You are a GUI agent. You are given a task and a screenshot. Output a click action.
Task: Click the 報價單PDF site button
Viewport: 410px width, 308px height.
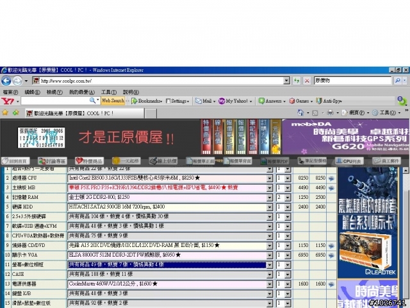pyautogui.click(x=275, y=161)
